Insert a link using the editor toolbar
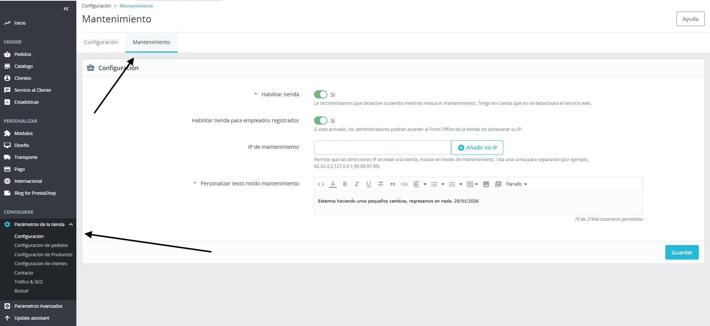Image resolution: width=710 pixels, height=326 pixels. 405,184
